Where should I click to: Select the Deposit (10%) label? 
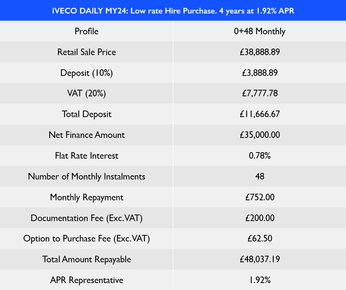86,73
